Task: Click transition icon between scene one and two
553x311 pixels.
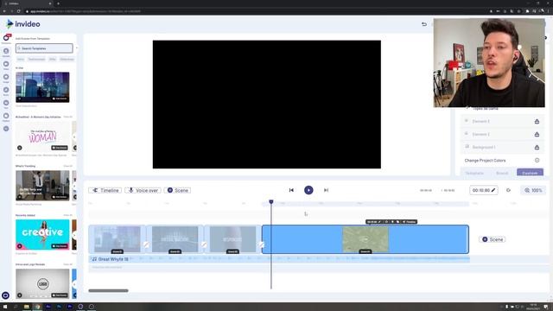Action: pyautogui.click(x=146, y=244)
